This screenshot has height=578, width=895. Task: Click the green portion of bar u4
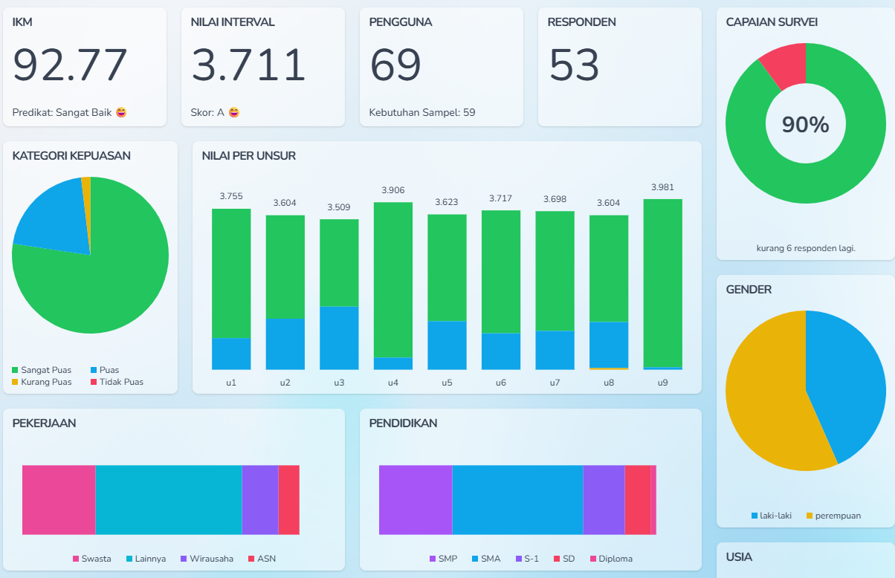tap(393, 279)
